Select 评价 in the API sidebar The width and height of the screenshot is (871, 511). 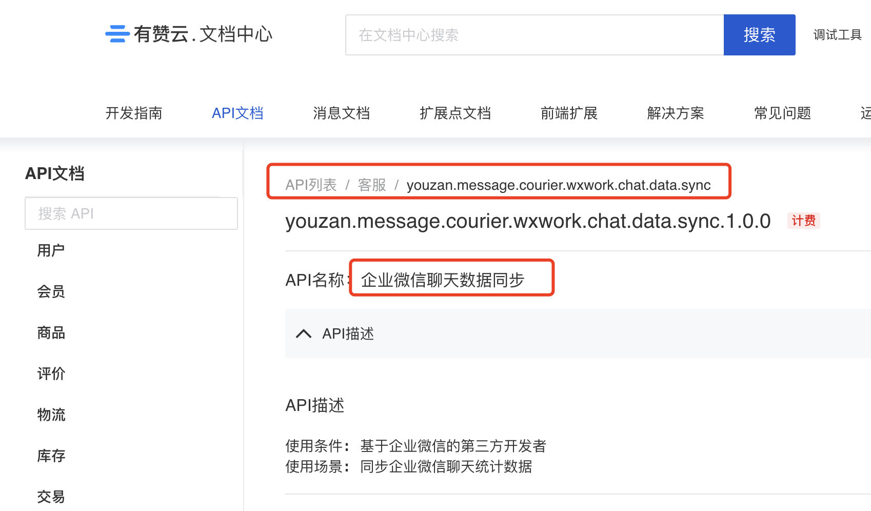click(51, 374)
